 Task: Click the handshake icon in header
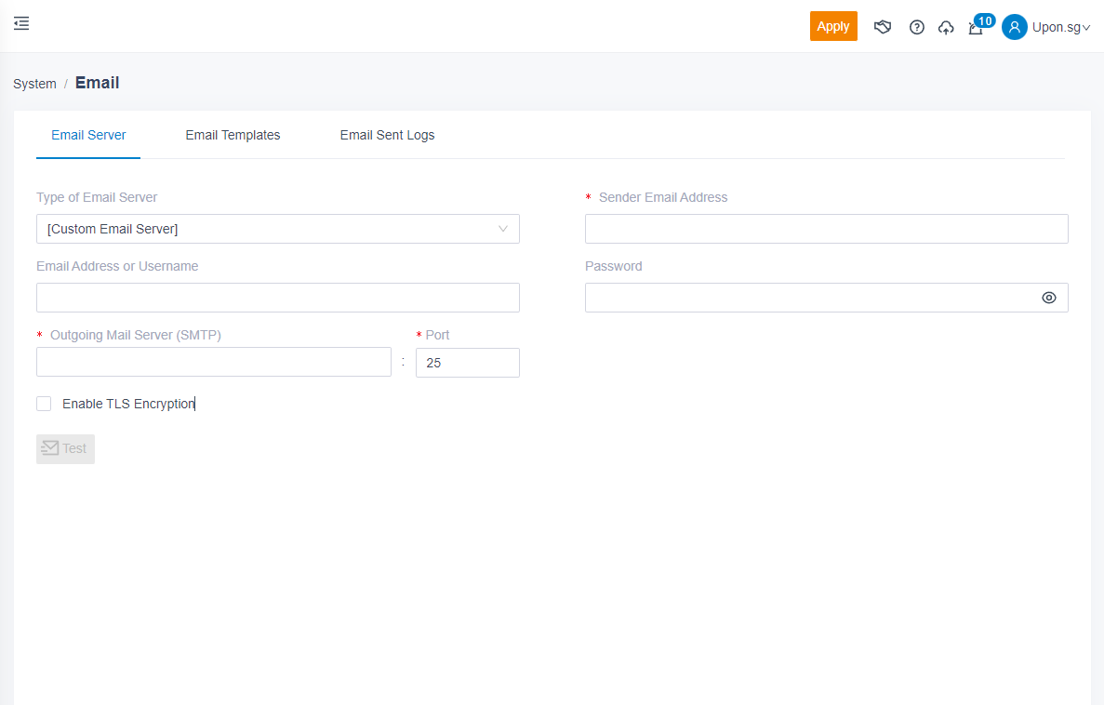point(883,27)
